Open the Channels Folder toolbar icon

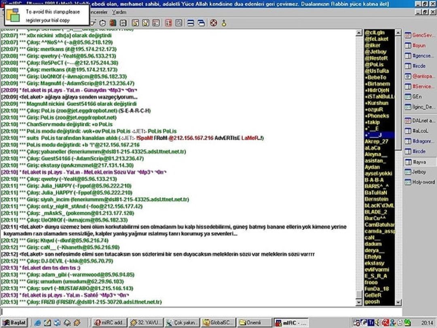click(x=113, y=23)
